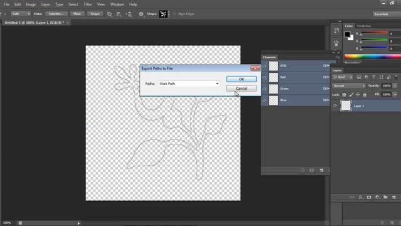Click Cancel in Export Paths dialog
Image resolution: width=401 pixels, height=226 pixels.
click(241, 89)
